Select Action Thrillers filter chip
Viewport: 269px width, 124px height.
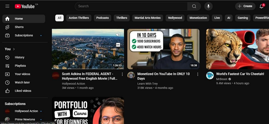pos(79,18)
